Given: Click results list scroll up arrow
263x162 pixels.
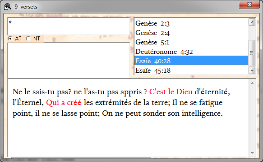Looking at the screenshot, I should coord(252,22).
